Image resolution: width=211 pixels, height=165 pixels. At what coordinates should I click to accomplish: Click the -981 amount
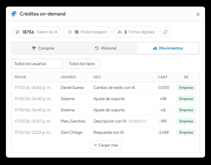(163, 121)
